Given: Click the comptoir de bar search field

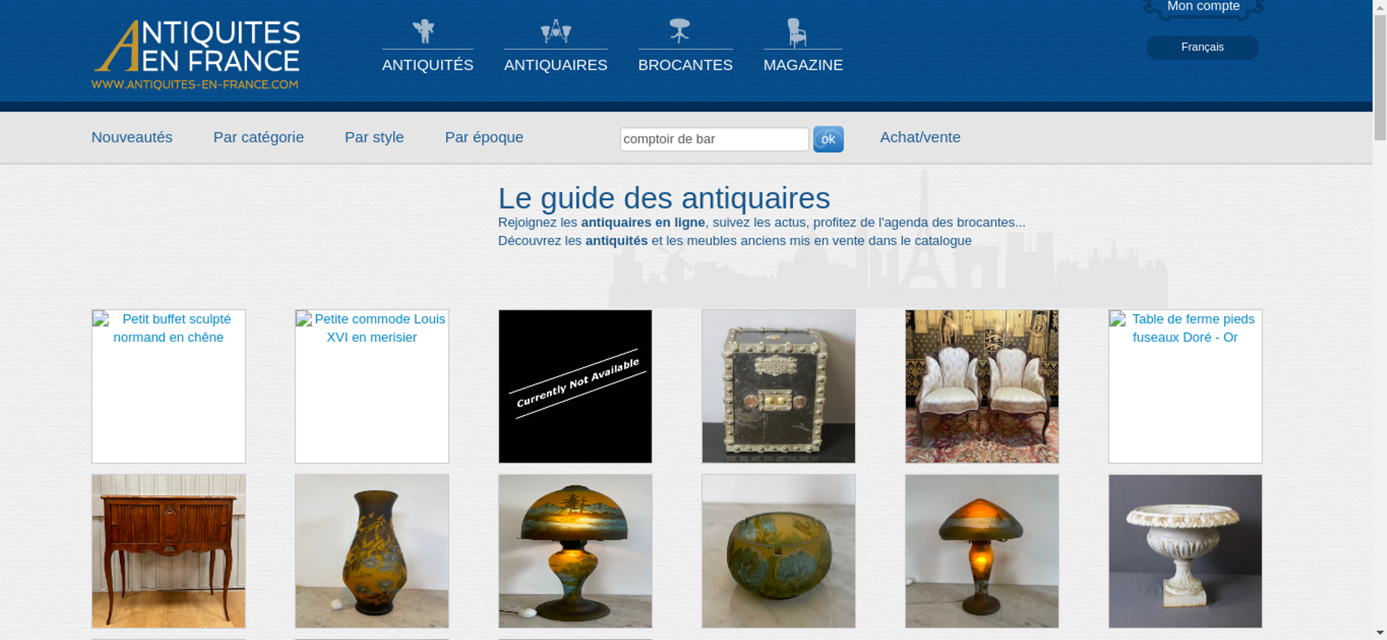Looking at the screenshot, I should point(714,139).
